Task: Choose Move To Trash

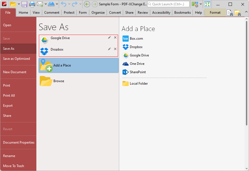Action: [18, 166]
